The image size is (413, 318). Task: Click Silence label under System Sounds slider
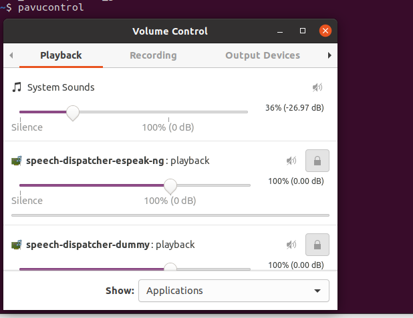point(27,127)
